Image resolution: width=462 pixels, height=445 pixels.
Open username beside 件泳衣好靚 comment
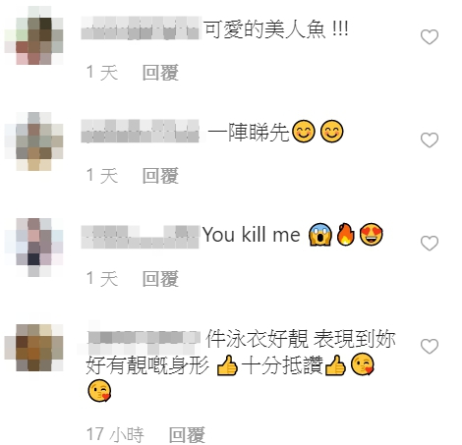[x=144, y=338]
